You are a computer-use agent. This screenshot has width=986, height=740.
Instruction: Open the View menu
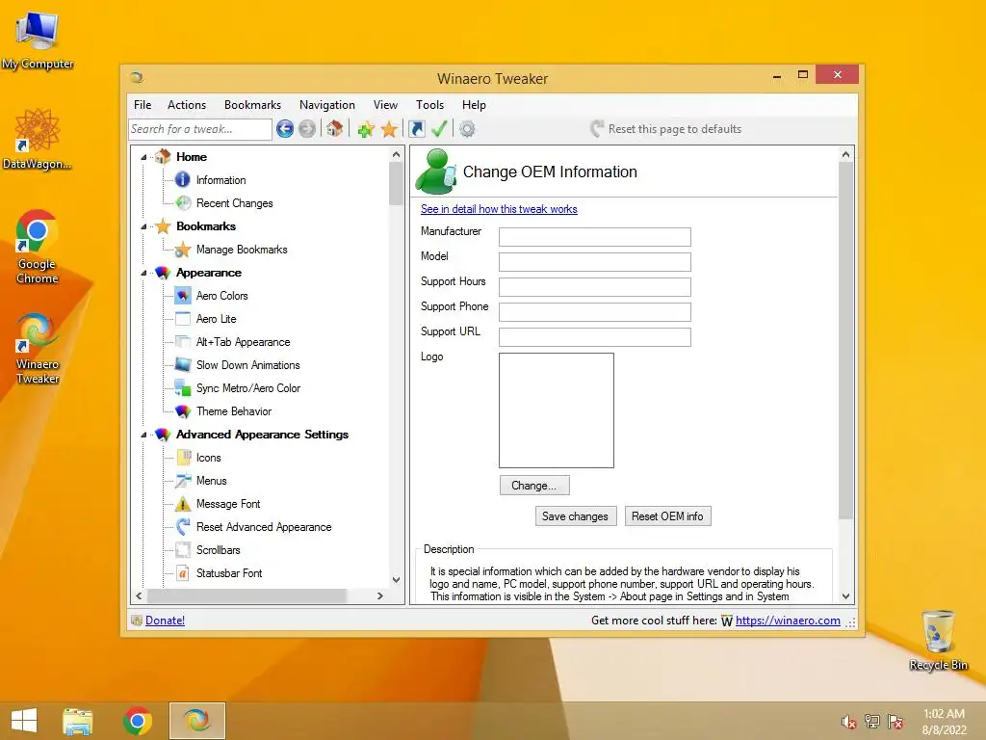385,105
